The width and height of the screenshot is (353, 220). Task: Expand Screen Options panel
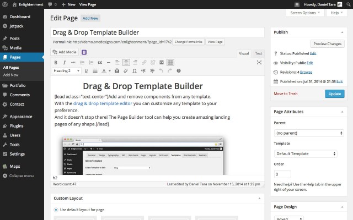tap(305, 13)
